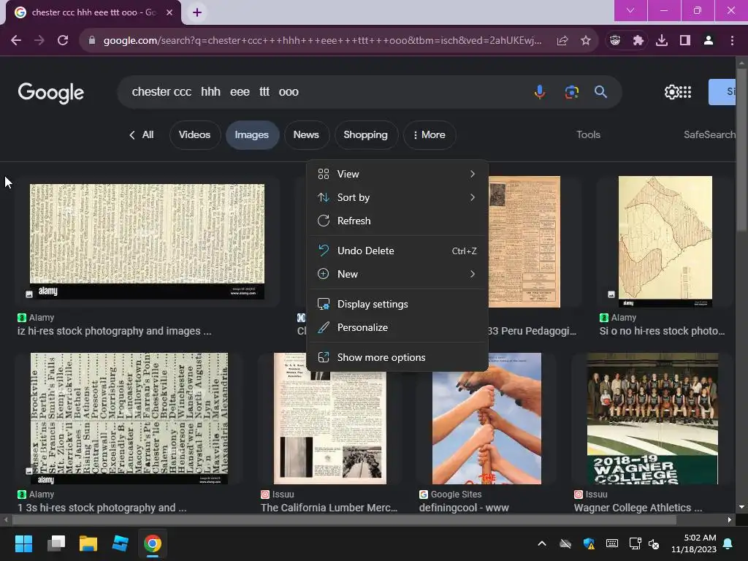Open the Windows Start menu
The width and height of the screenshot is (748, 561).
[23, 543]
